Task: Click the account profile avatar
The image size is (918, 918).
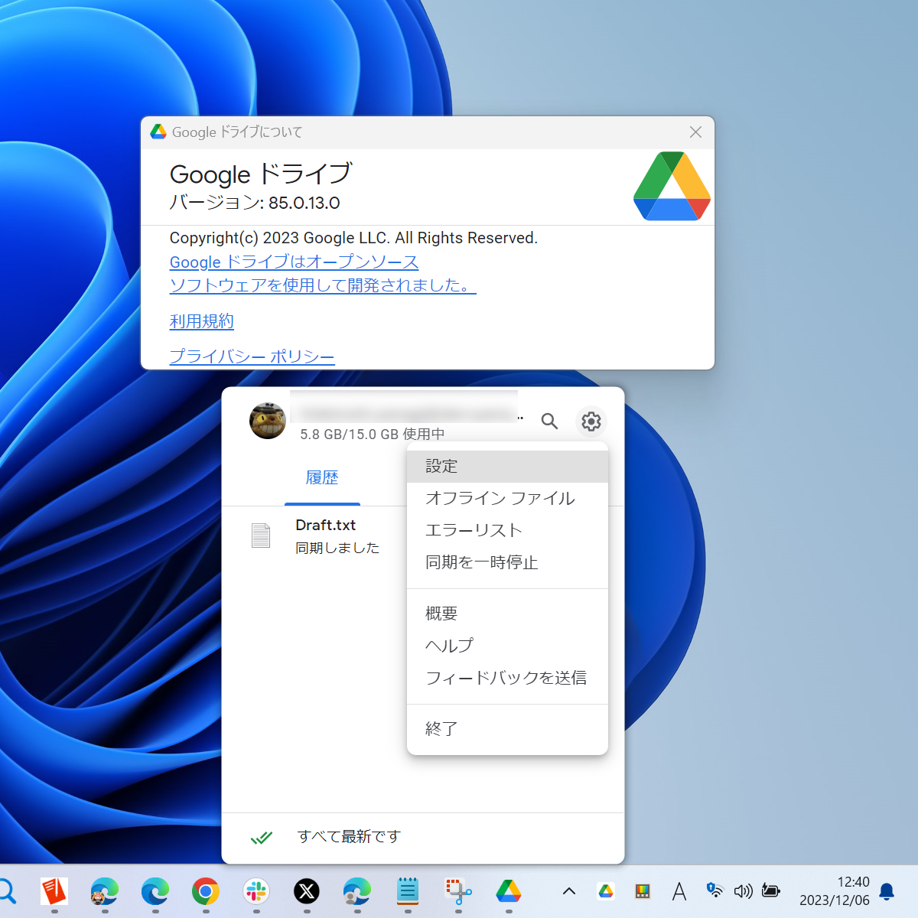Action: (x=267, y=421)
